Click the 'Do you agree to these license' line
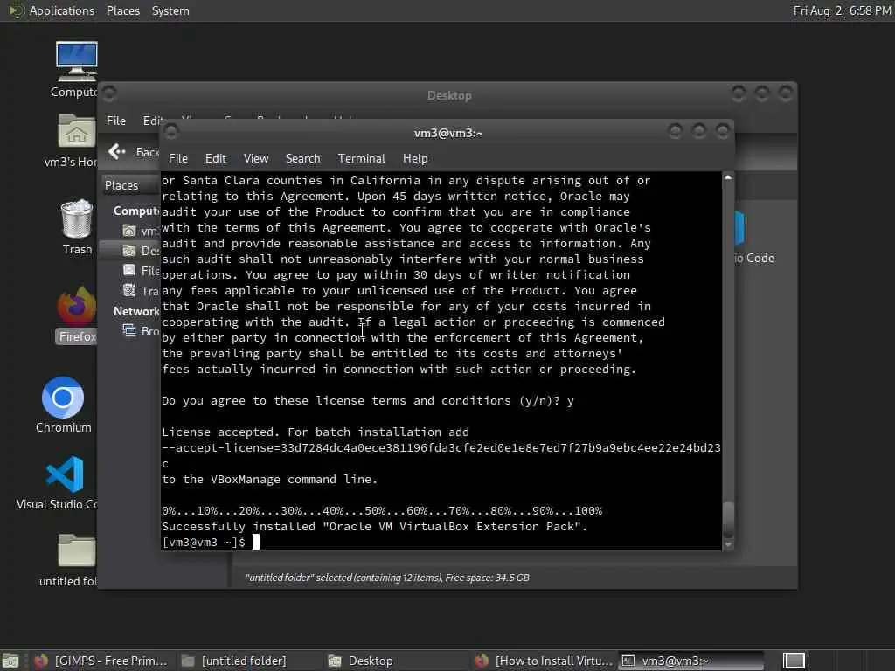Screen dimensions: 895x671 coord(368,400)
